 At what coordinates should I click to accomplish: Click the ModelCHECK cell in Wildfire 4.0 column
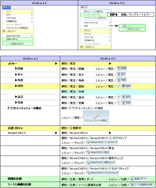click(30, 133)
